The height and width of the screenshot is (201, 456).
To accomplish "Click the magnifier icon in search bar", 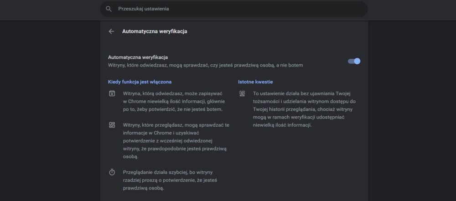I will pyautogui.click(x=109, y=9).
